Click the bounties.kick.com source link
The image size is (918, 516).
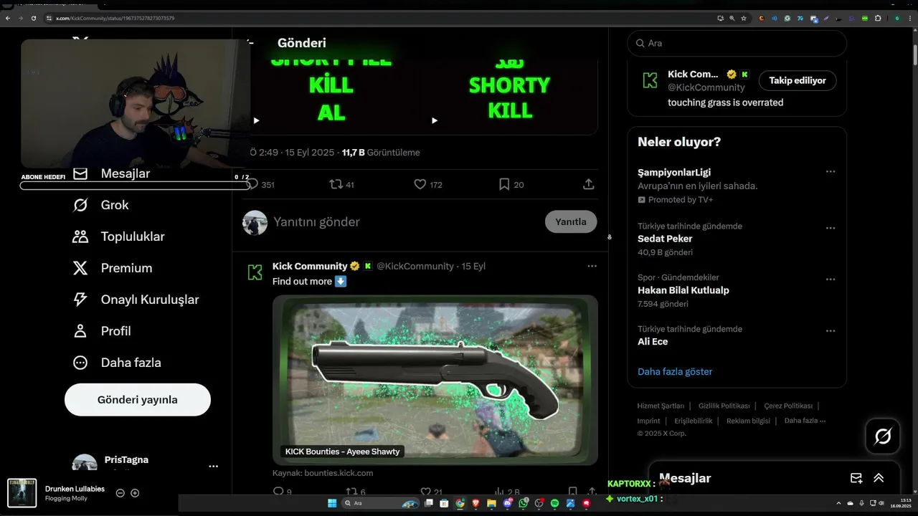[x=323, y=473]
